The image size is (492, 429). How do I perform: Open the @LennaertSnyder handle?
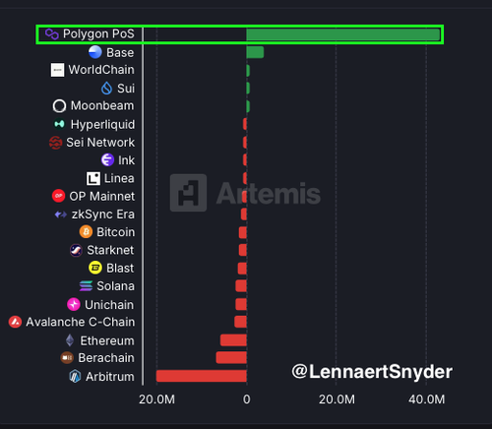(x=372, y=372)
